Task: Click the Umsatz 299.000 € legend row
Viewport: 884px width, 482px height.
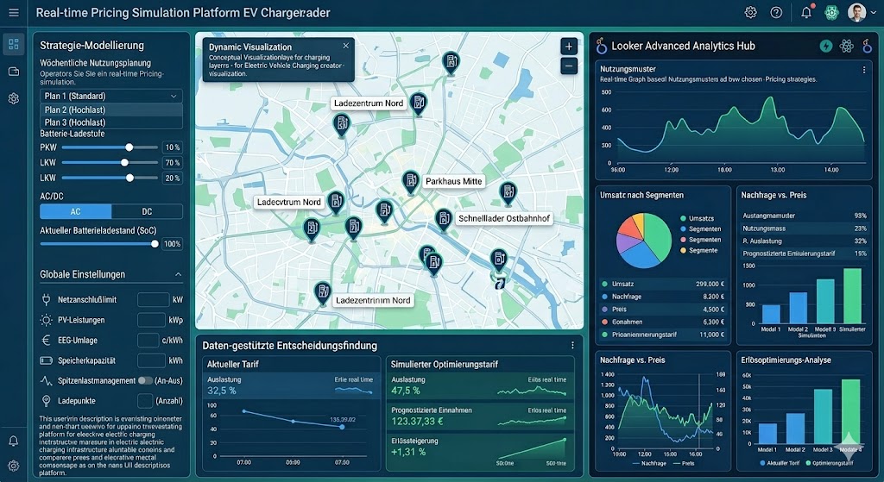Action: click(x=663, y=284)
